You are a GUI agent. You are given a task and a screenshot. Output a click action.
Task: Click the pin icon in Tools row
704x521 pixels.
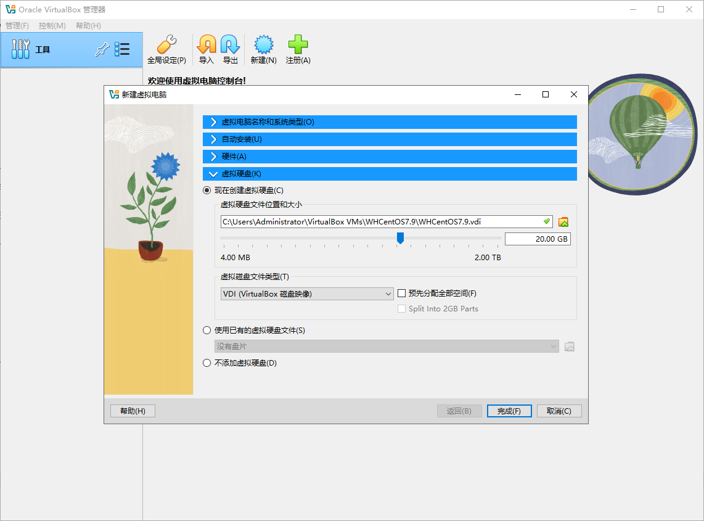[102, 49]
